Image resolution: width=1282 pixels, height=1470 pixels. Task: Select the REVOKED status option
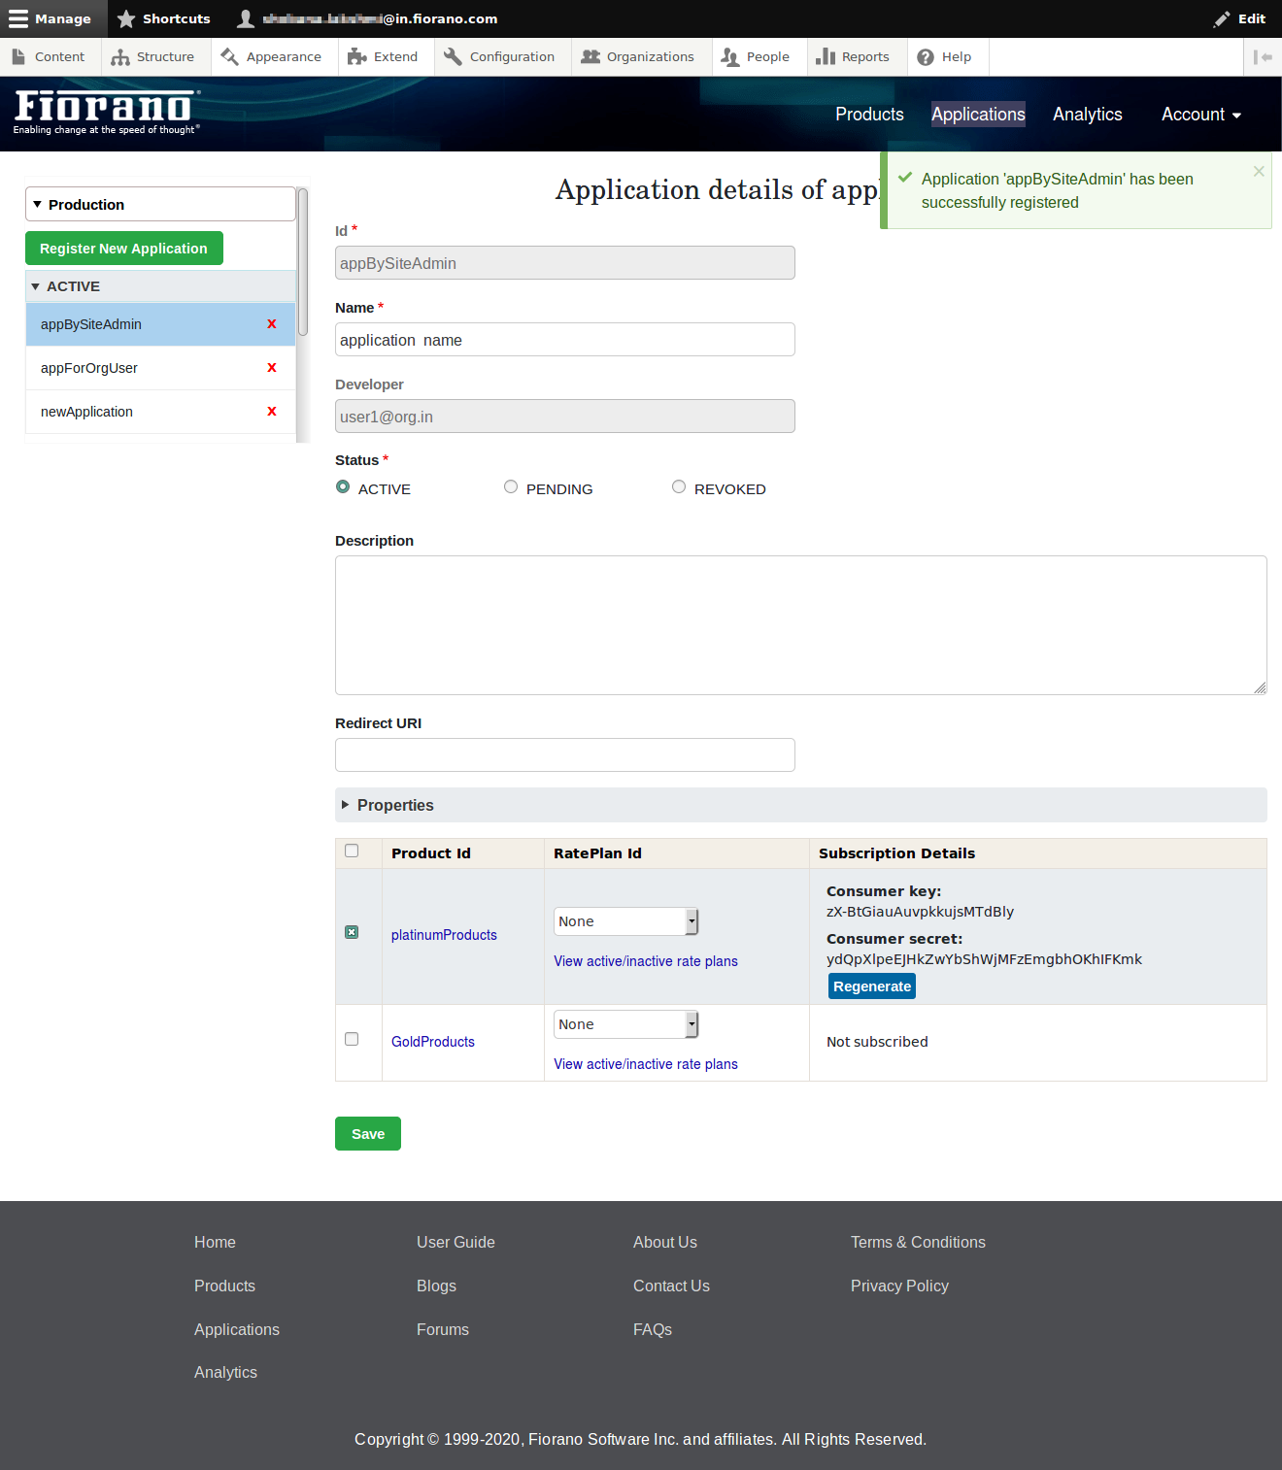point(679,487)
